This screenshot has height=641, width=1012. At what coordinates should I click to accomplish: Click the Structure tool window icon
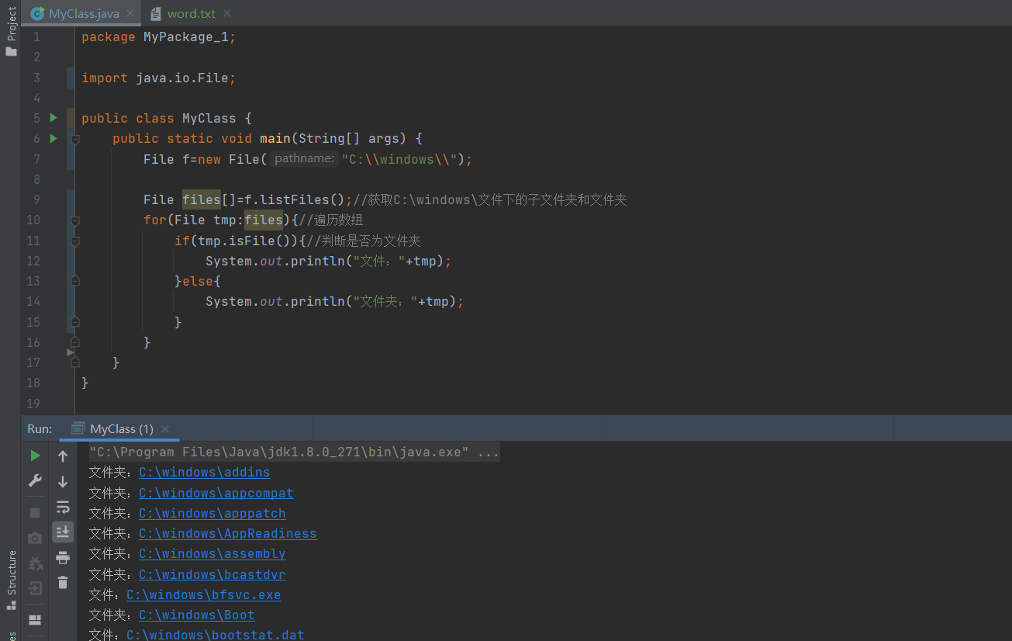11,605
